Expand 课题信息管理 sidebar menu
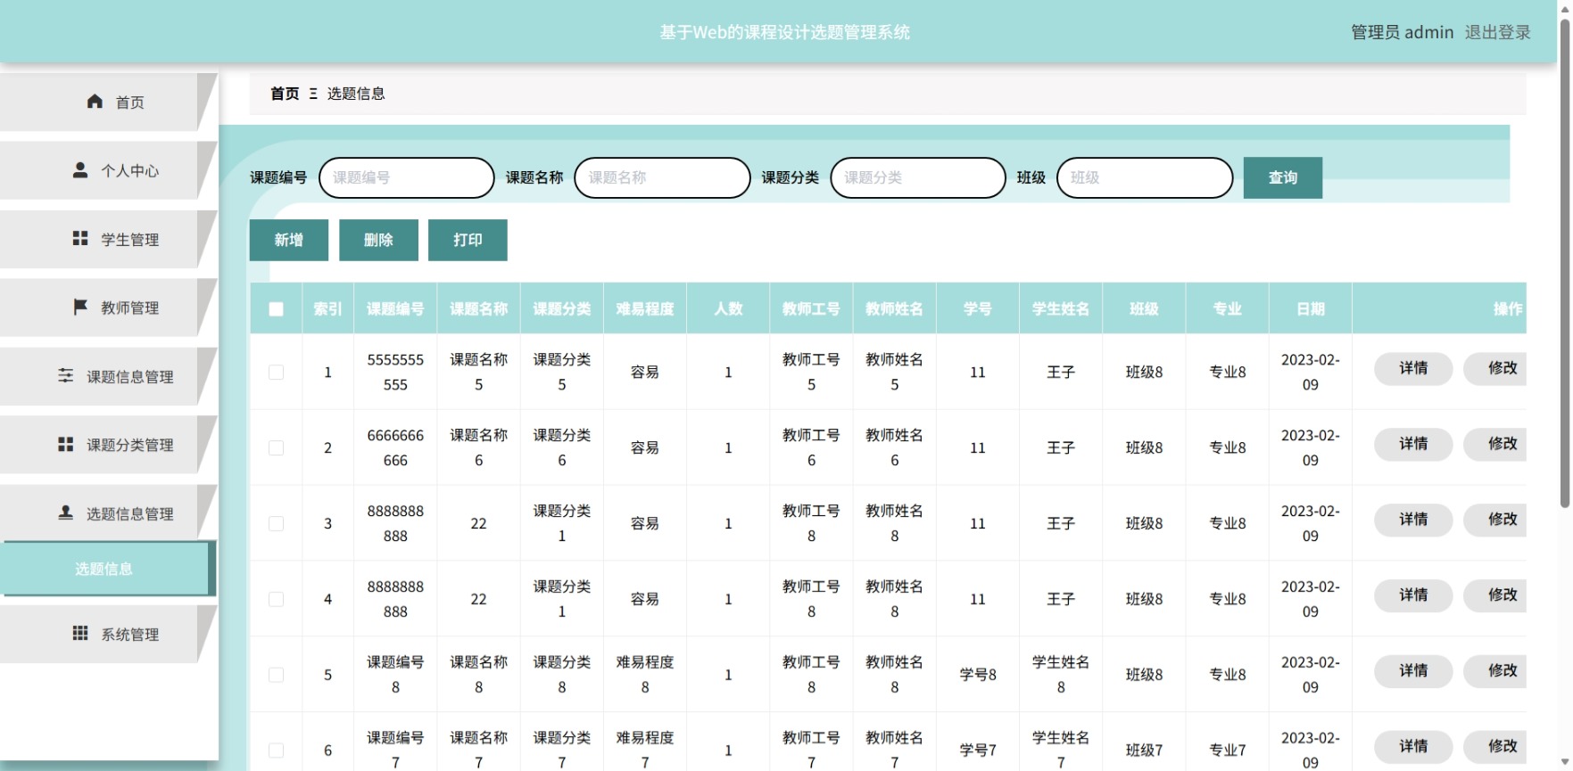Image resolution: width=1573 pixels, height=771 pixels. tap(108, 376)
